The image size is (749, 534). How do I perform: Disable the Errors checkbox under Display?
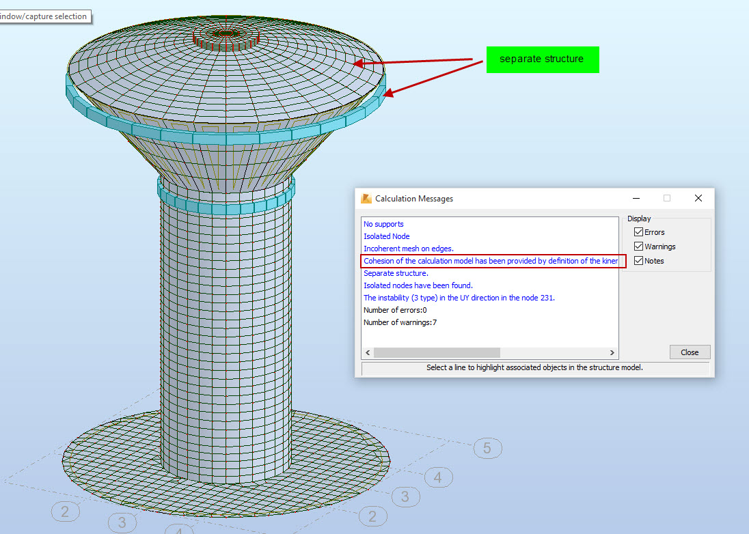pos(637,231)
